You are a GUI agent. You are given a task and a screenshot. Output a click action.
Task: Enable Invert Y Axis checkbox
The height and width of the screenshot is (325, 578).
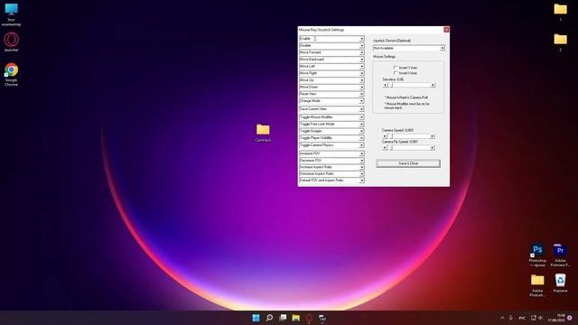(396, 68)
